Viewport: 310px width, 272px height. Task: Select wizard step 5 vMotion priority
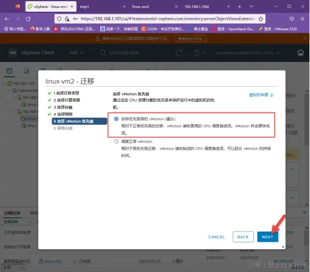pos(79,121)
